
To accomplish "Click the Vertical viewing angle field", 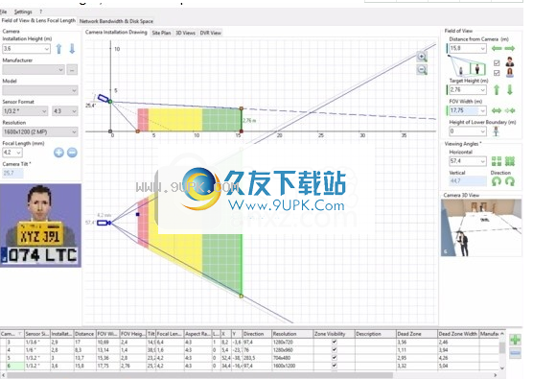I will tap(468, 181).
